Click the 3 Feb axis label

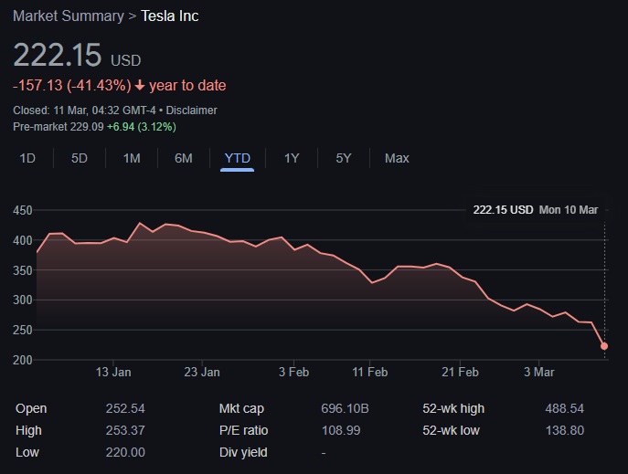pyautogui.click(x=294, y=373)
